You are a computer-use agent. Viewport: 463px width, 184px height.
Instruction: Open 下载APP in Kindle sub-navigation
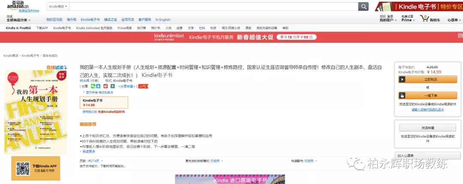(42, 28)
